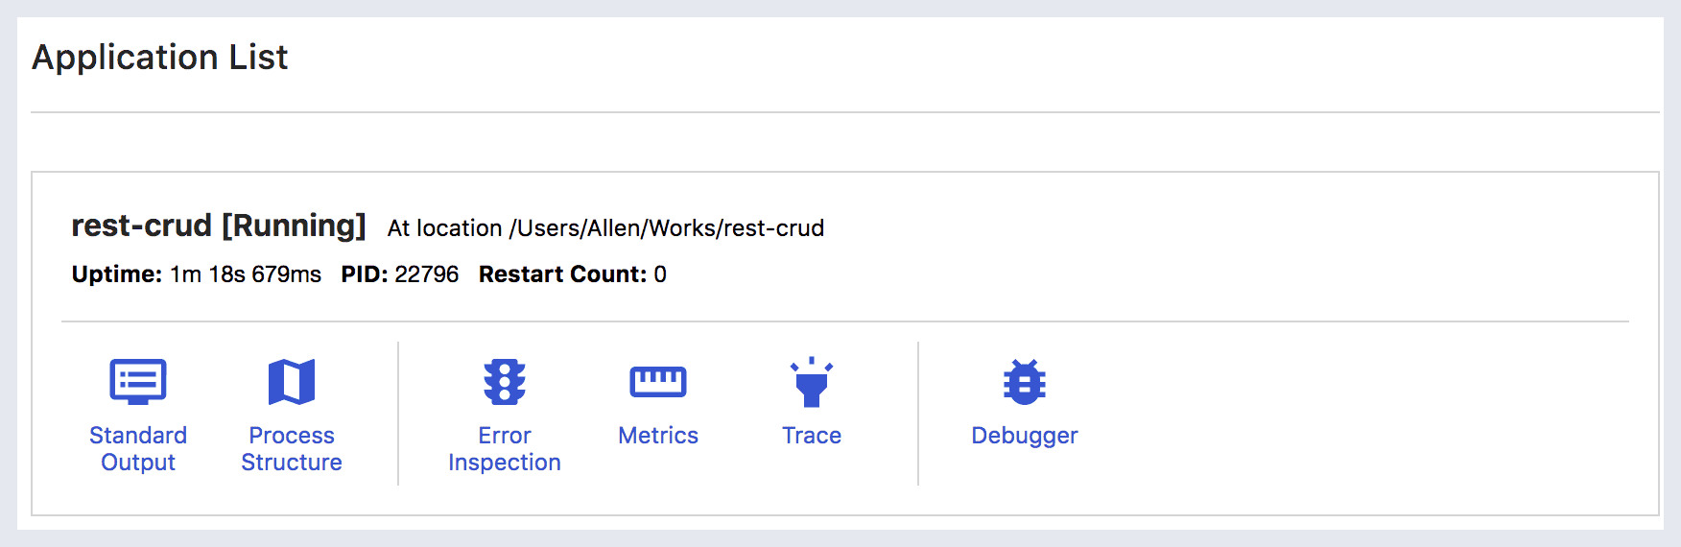Go to the Metrics text link
1681x547 pixels.
658,435
